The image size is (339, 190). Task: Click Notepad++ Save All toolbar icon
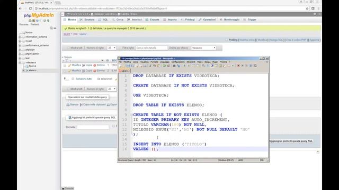click(x=132, y=65)
